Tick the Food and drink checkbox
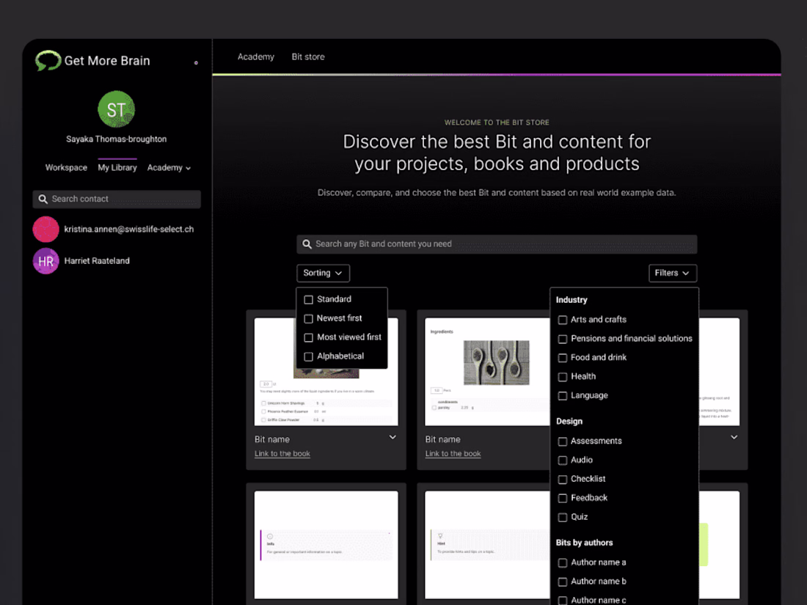Image resolution: width=807 pixels, height=605 pixels. 563,358
